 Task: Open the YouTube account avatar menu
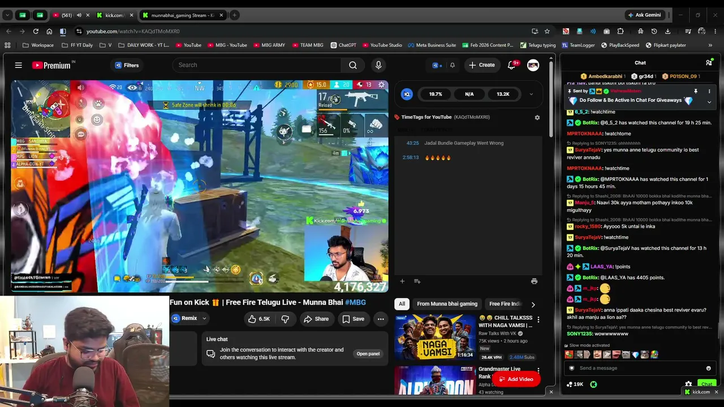(533, 65)
